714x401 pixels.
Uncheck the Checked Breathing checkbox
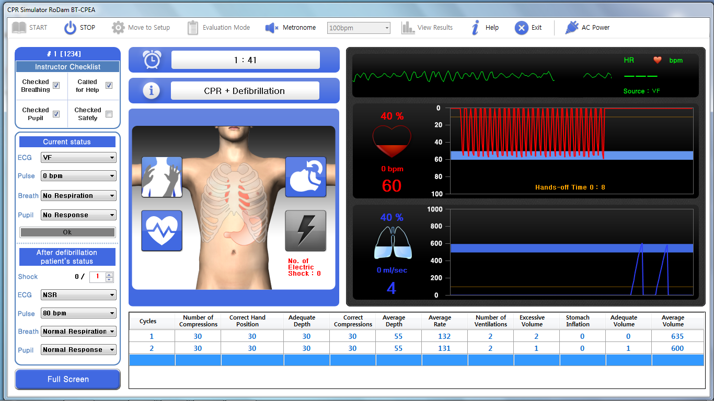pyautogui.click(x=56, y=86)
